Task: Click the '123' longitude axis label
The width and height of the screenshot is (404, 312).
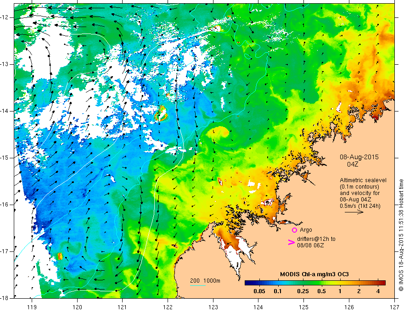Action: tap(213, 307)
